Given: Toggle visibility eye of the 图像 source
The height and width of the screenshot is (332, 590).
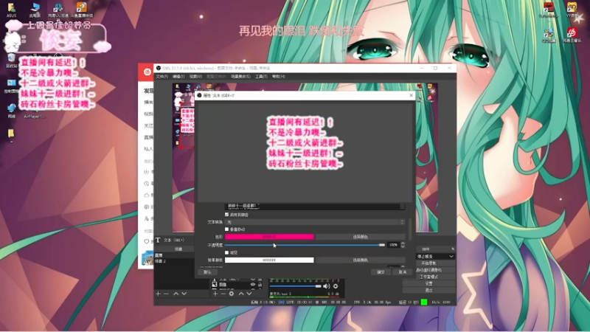Looking at the screenshot, I should tap(253, 285).
